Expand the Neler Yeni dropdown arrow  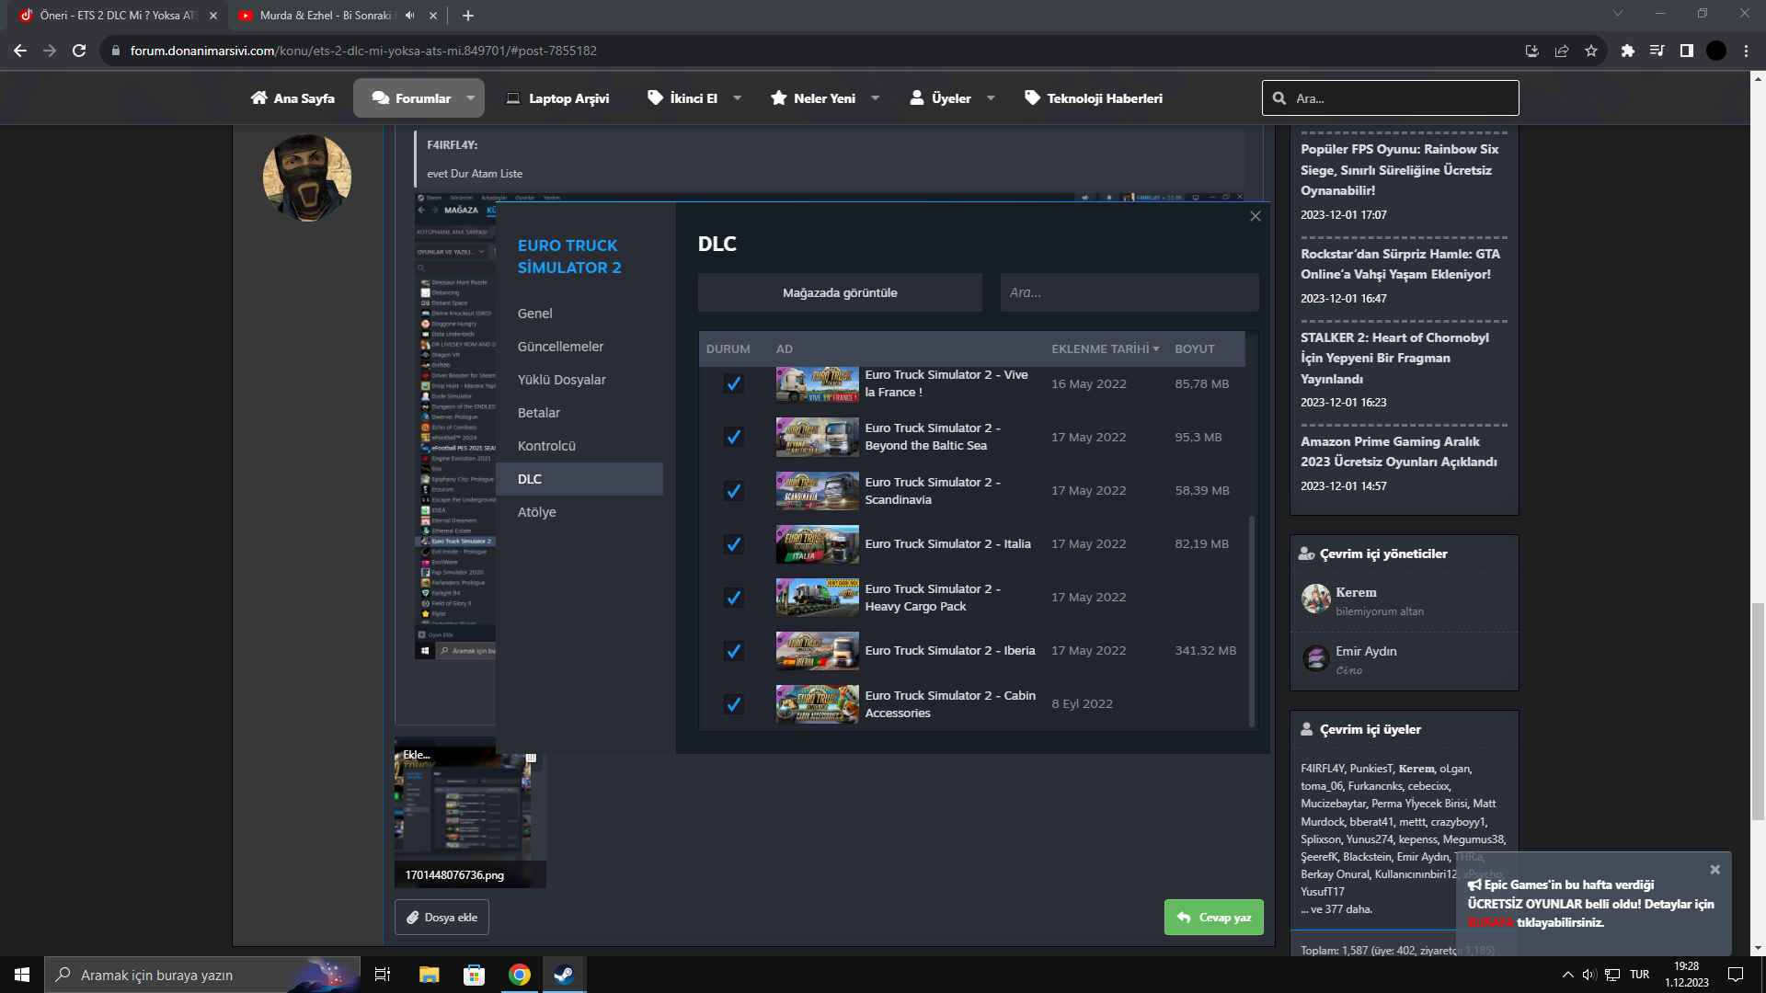point(875,97)
